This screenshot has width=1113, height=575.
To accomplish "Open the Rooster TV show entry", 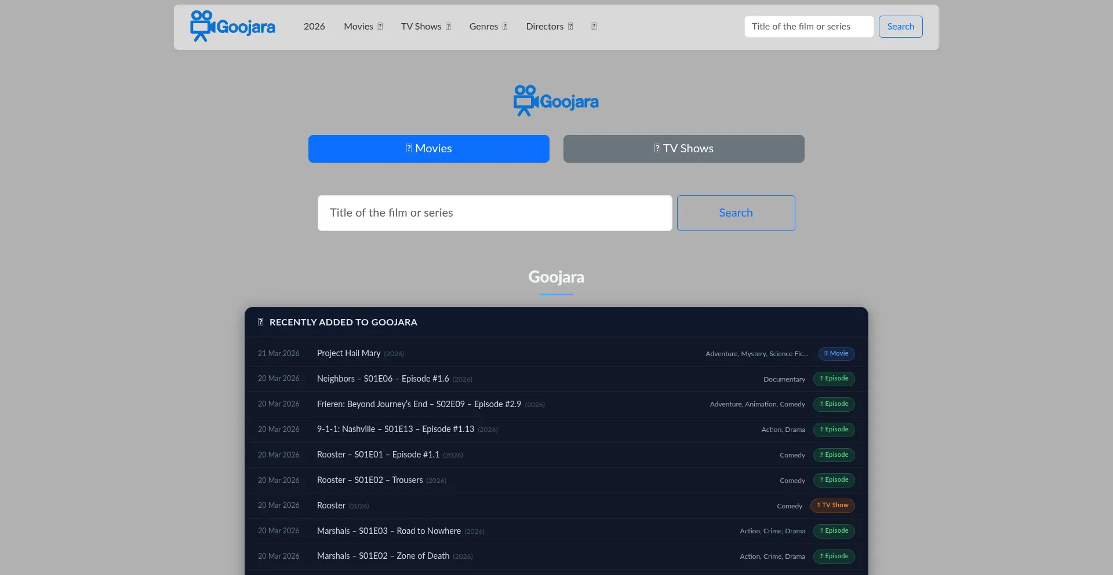I will pos(331,506).
